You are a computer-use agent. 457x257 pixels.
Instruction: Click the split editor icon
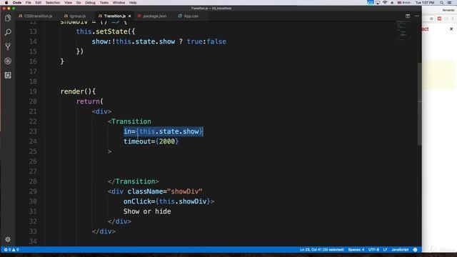click(x=408, y=16)
